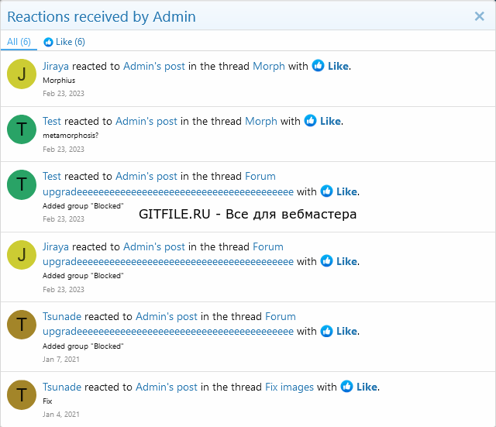Open Tsunade's profile link on Jan 7, 2021 reaction

(62, 317)
